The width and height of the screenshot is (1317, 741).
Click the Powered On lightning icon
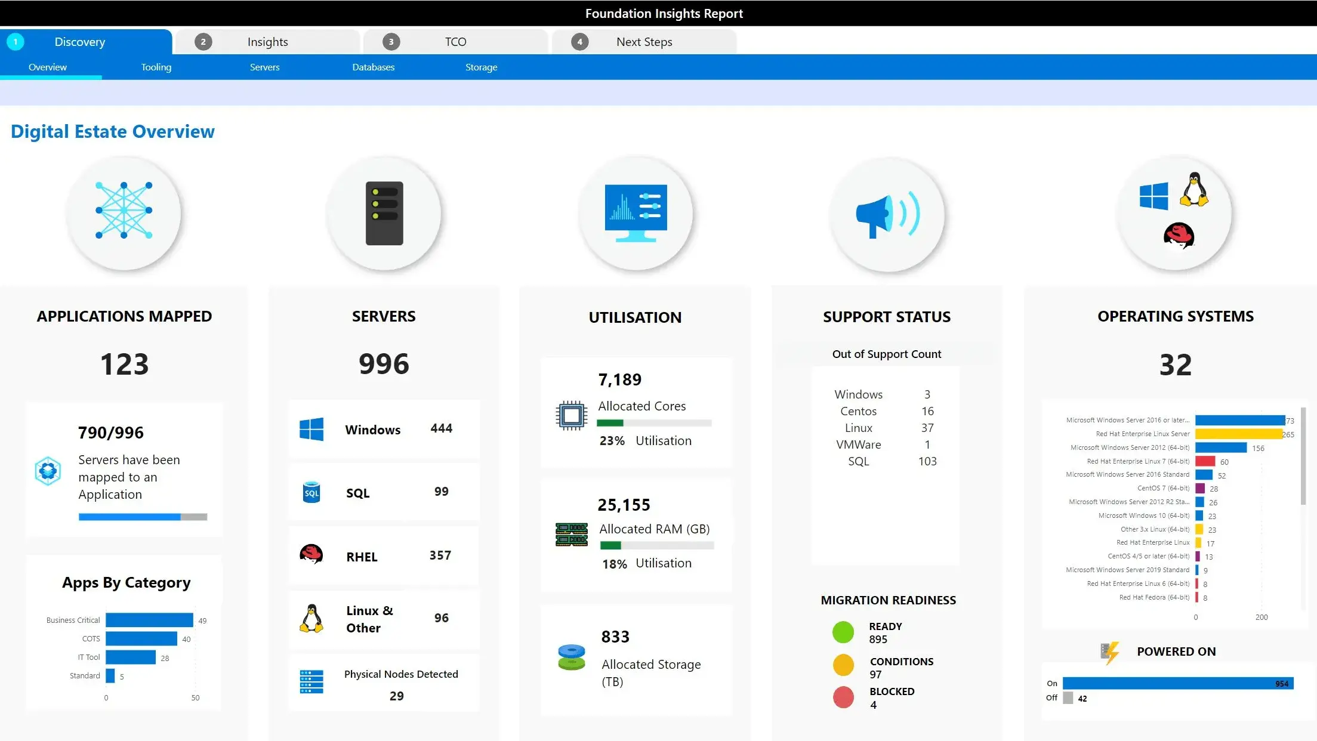point(1109,653)
